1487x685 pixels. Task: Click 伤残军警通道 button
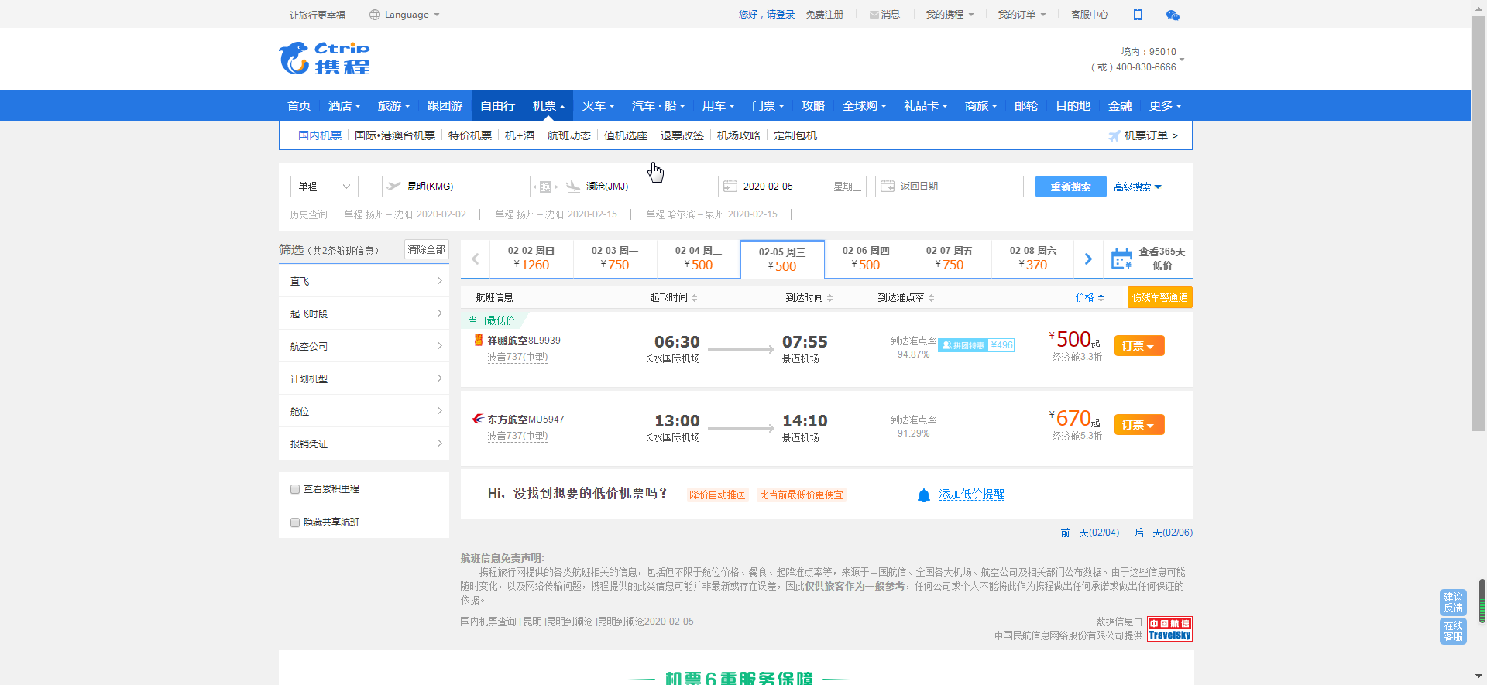coord(1160,297)
